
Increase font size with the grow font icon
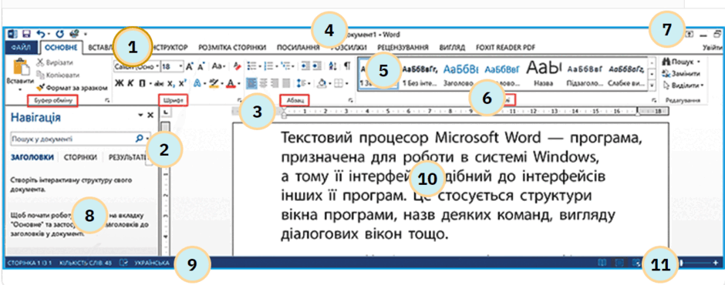tap(189, 67)
